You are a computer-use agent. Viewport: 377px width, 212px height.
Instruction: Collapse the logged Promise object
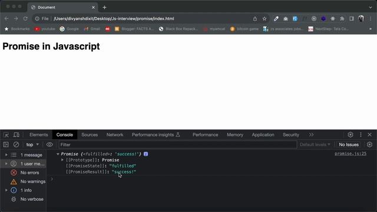pyautogui.click(x=58, y=154)
